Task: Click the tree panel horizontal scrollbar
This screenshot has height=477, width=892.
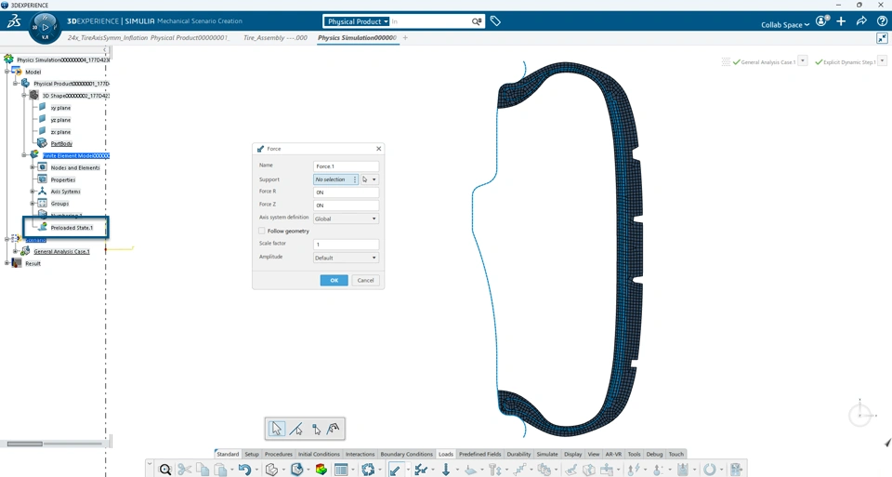Action: [25, 444]
